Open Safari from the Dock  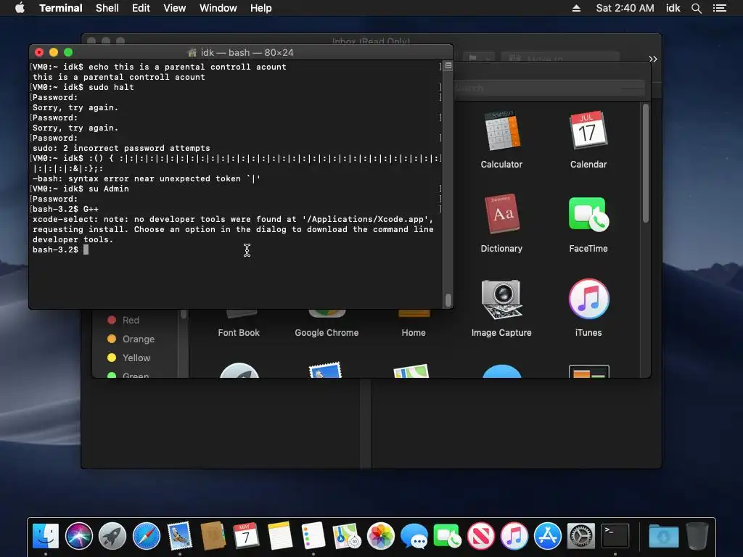tap(146, 536)
